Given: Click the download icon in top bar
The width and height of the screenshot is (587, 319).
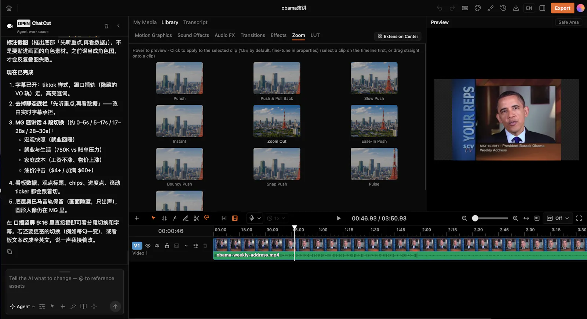Looking at the screenshot, I should [x=516, y=8].
